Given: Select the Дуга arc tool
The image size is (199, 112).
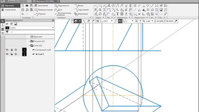Looking at the screenshot, I should click(58, 10).
